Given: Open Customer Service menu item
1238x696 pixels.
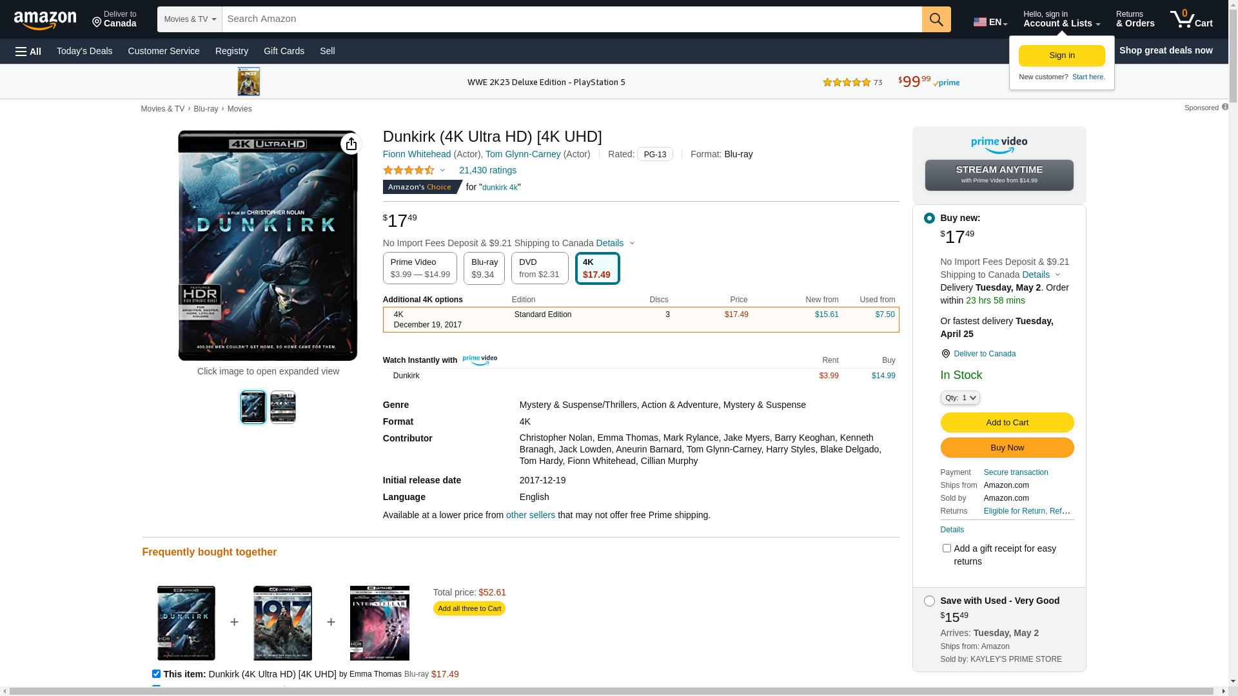Looking at the screenshot, I should [164, 51].
